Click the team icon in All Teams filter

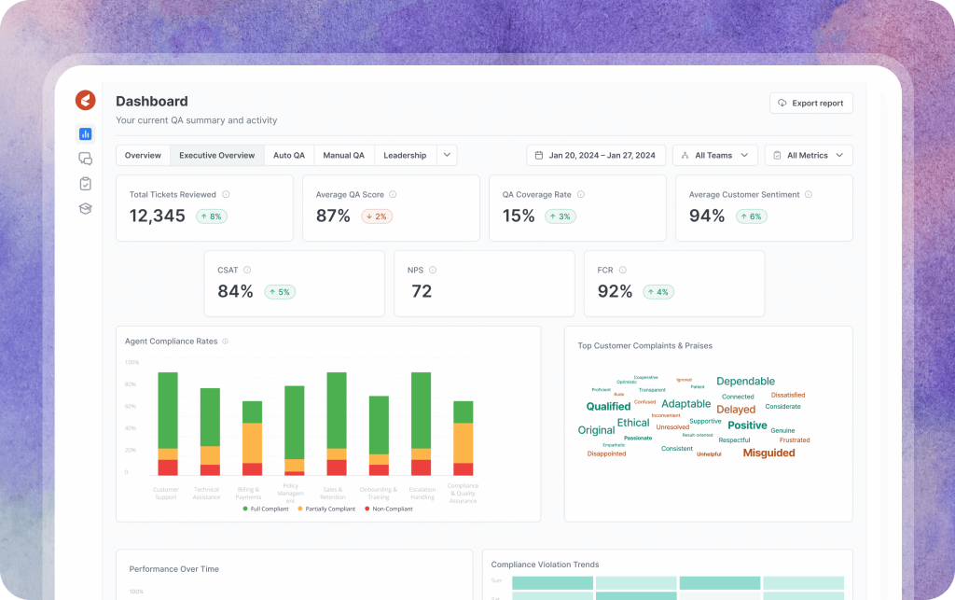[685, 155]
